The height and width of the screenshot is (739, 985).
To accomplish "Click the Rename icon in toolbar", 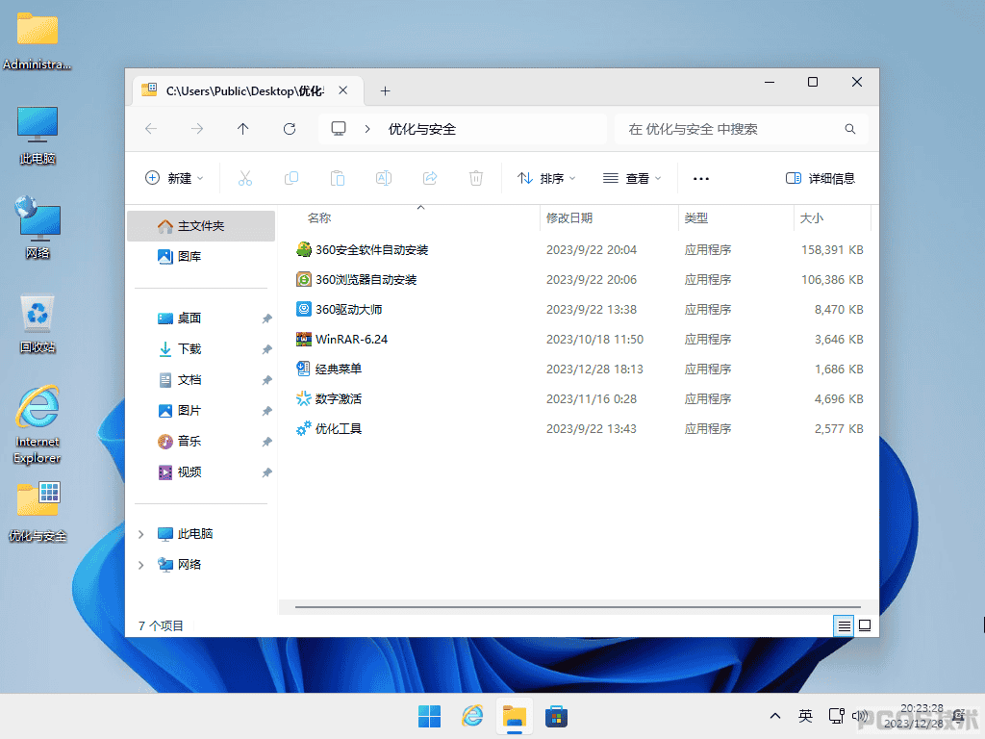I will point(384,178).
